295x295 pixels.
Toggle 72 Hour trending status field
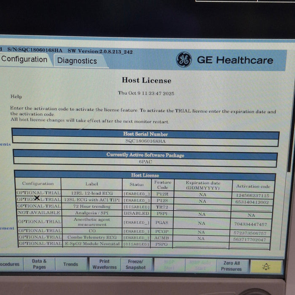click(137, 207)
